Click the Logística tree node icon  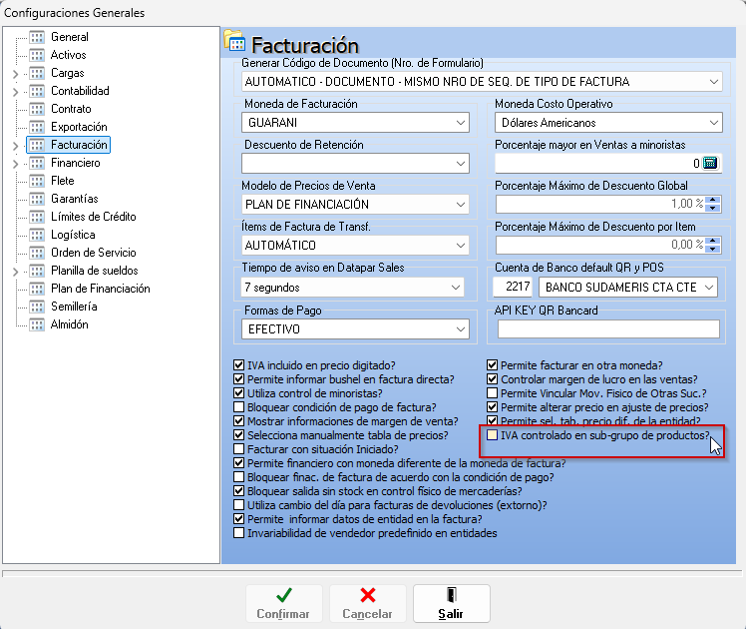tap(37, 235)
